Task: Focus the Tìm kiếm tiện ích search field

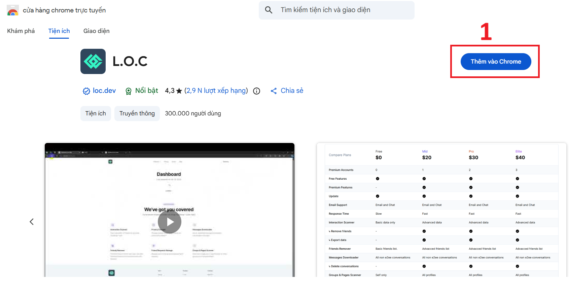Action: point(336,10)
